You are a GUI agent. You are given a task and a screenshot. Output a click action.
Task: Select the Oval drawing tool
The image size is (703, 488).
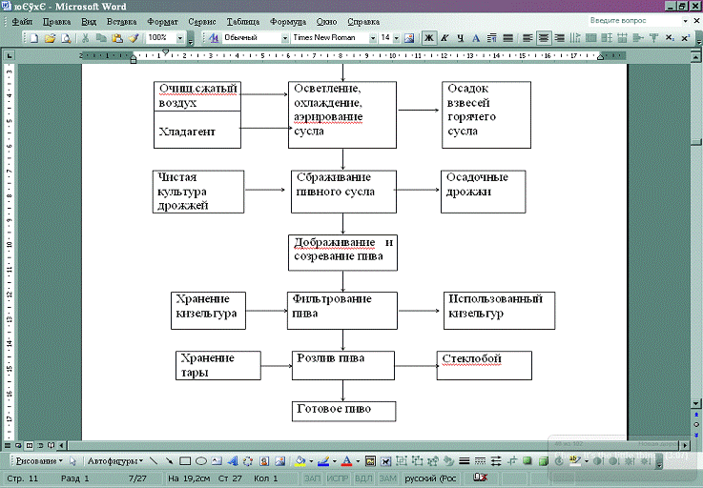click(200, 460)
